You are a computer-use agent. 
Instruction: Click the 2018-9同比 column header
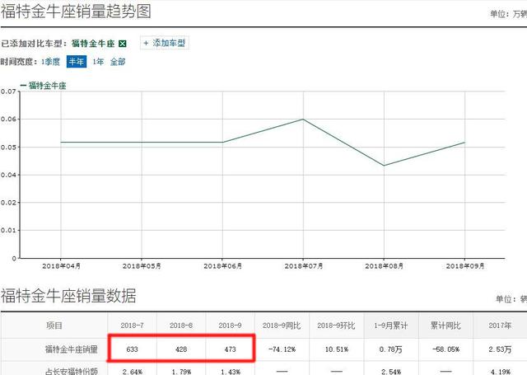[282, 326]
